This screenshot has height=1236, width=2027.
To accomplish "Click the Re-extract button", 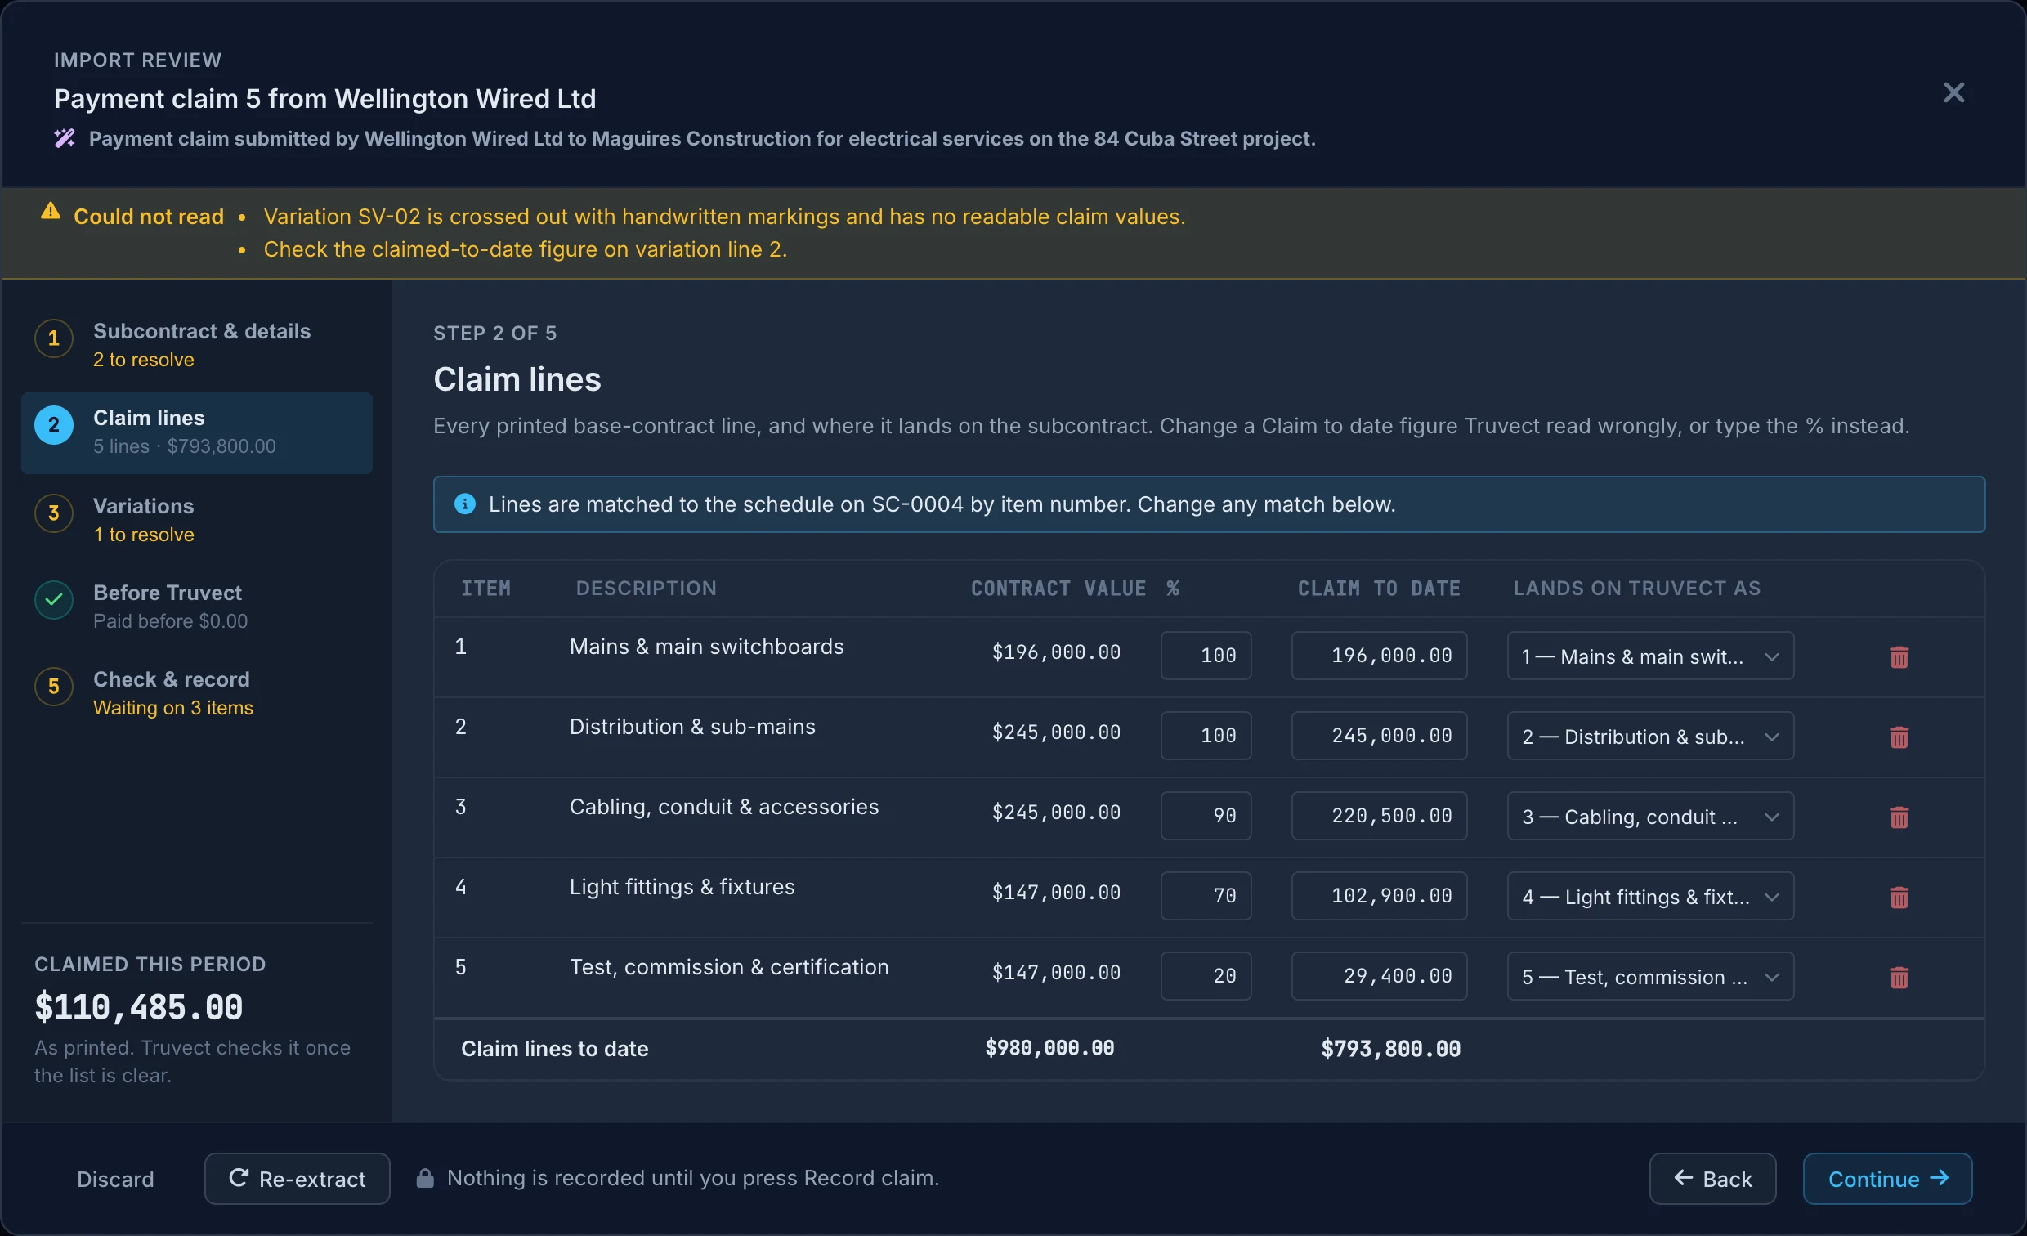I will 297,1179.
